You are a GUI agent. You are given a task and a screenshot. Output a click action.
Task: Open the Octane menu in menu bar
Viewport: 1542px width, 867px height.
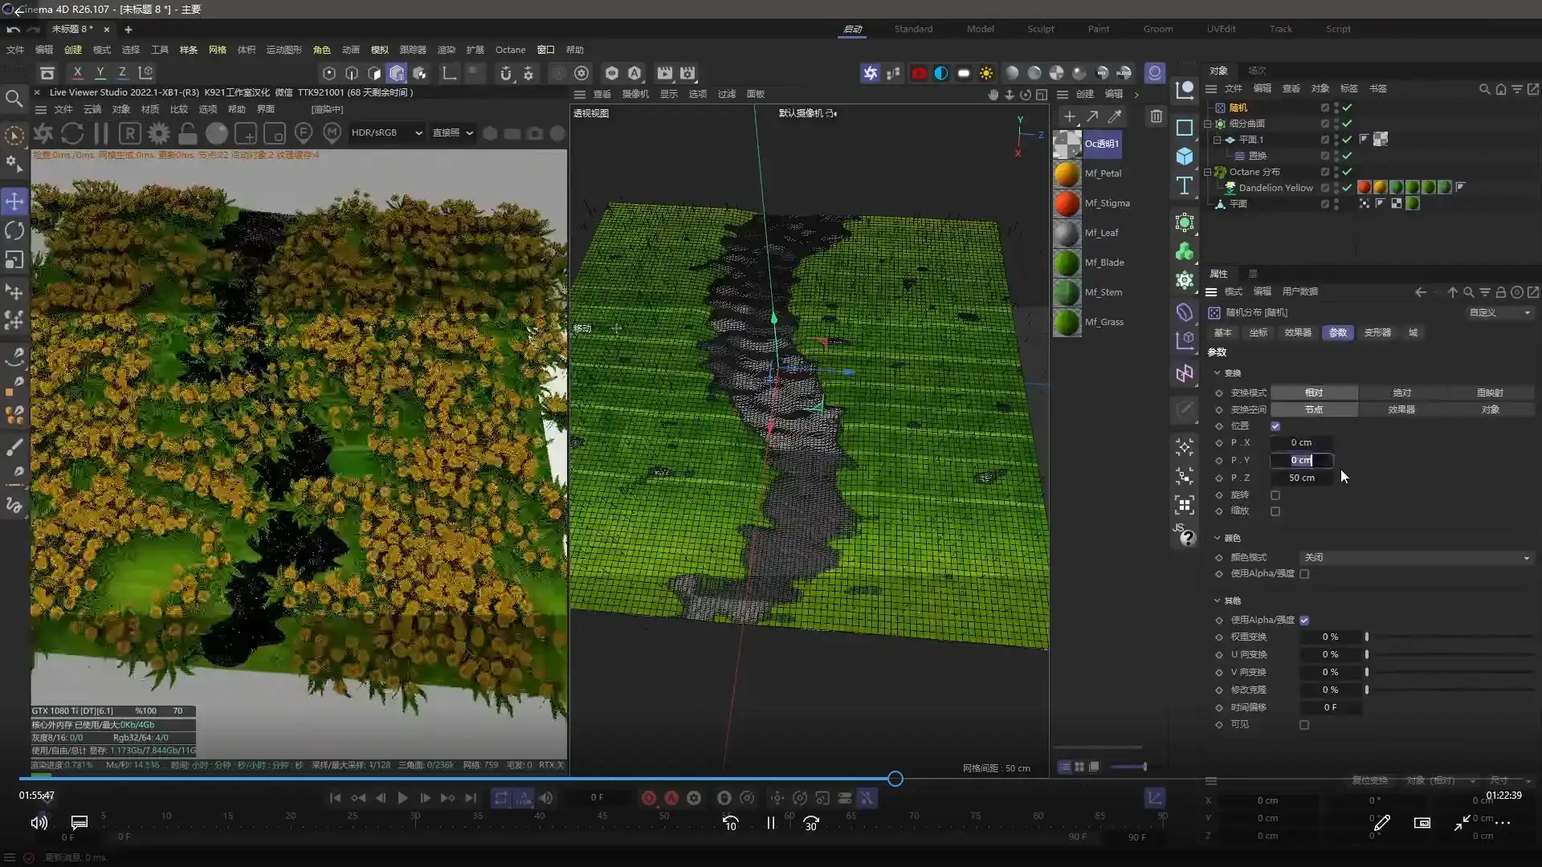510,50
